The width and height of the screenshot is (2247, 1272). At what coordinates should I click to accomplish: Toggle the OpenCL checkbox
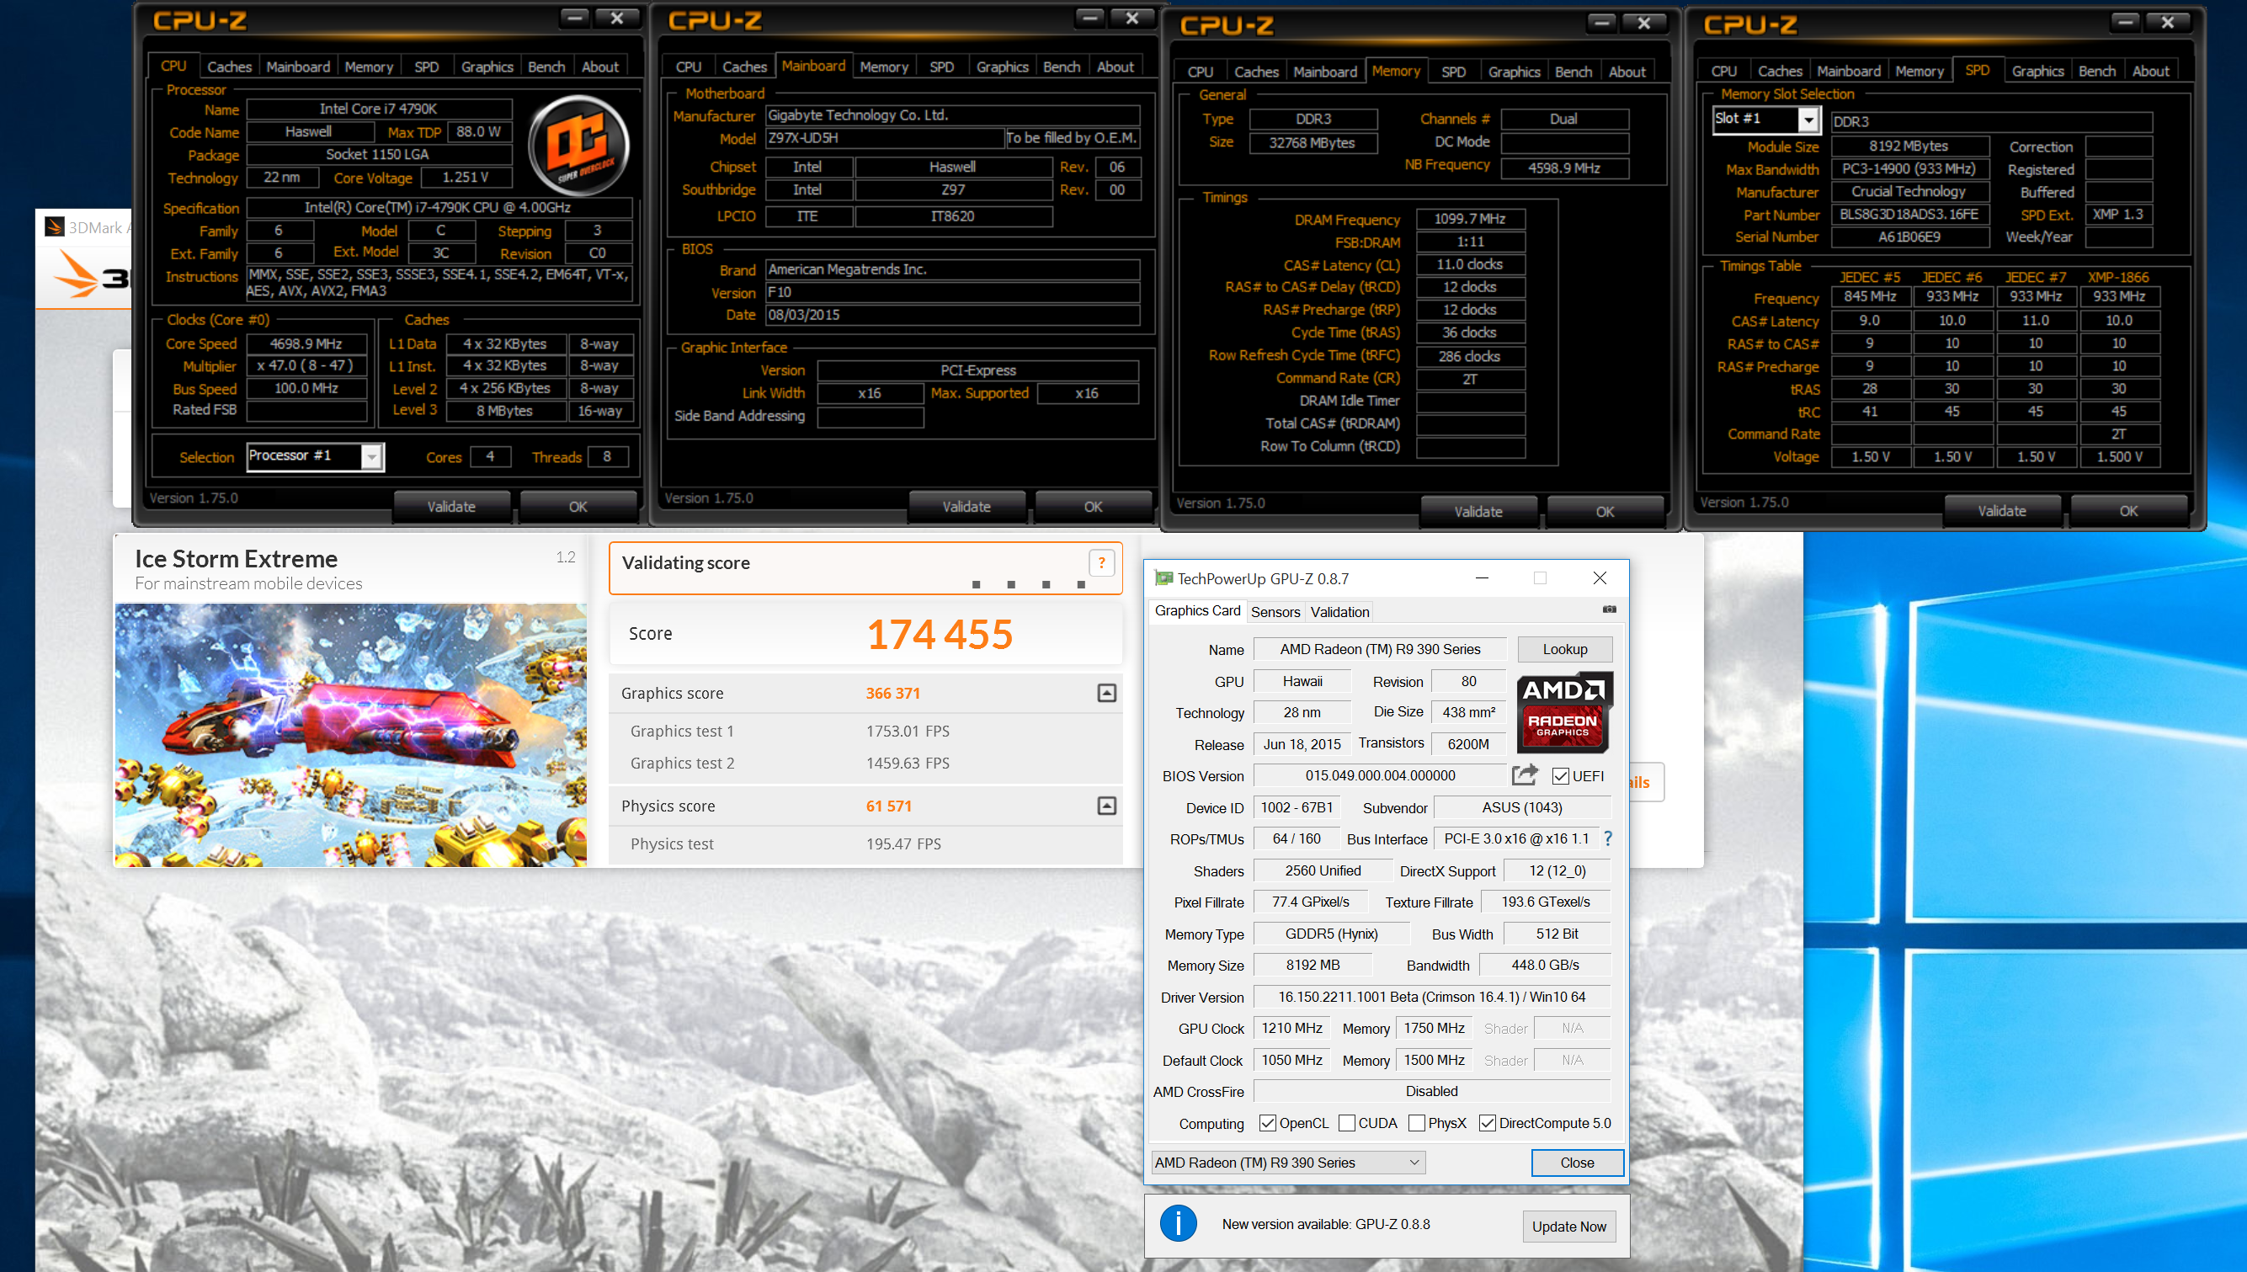(x=1267, y=1124)
